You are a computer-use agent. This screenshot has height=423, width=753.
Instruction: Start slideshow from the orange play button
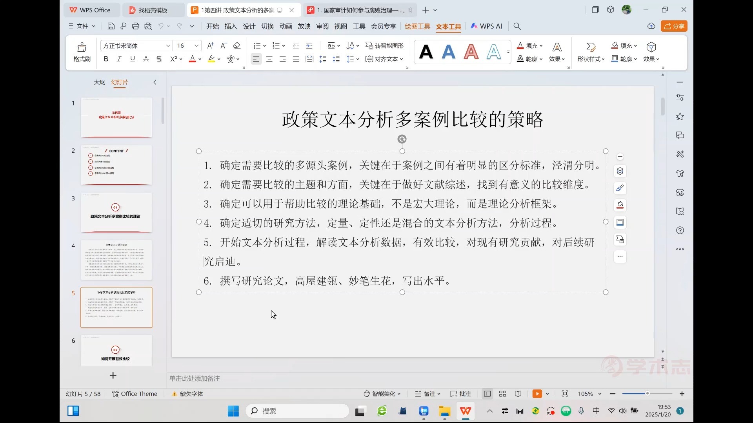coord(537,394)
